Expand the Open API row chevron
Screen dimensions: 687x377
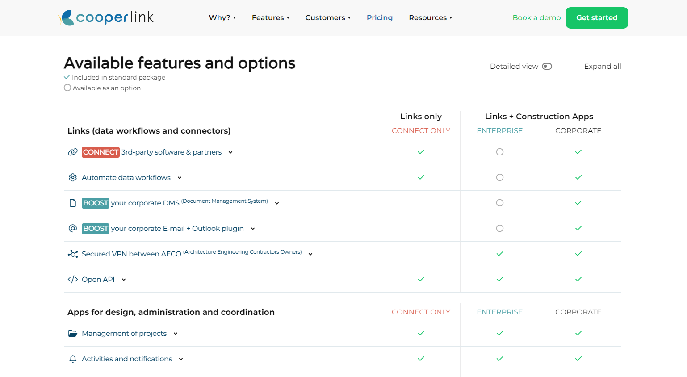click(124, 280)
